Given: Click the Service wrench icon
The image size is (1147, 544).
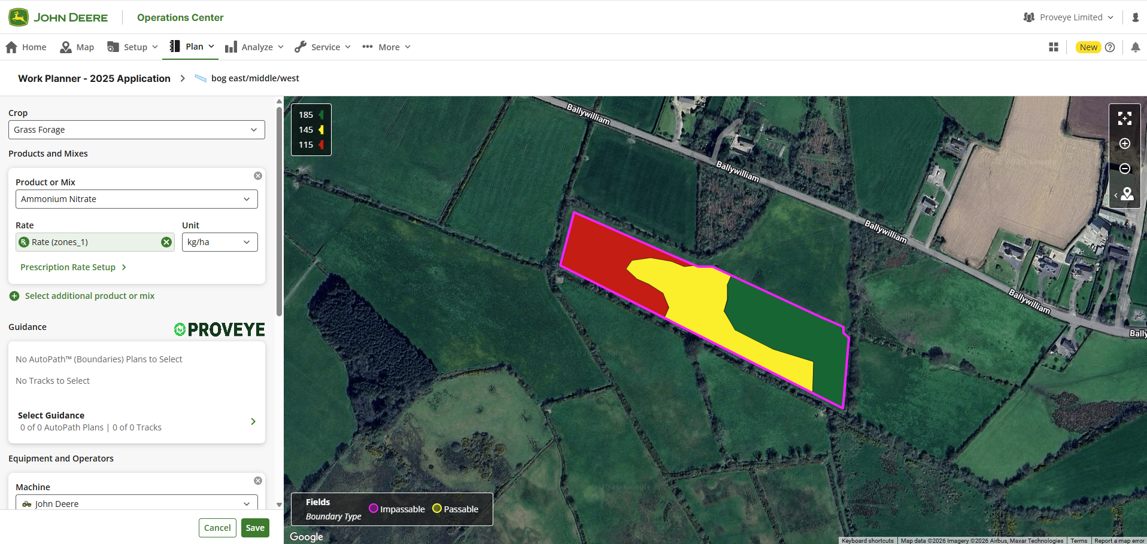Looking at the screenshot, I should 301,47.
